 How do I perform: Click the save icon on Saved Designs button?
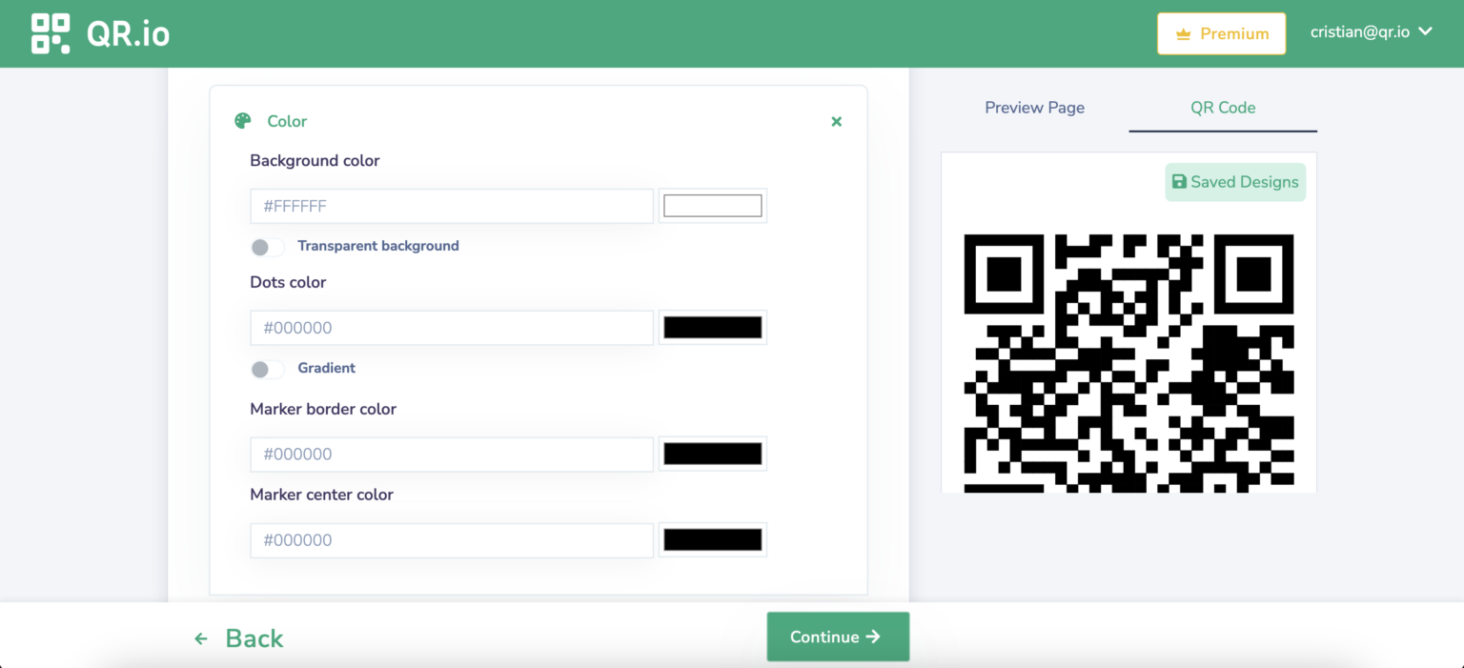point(1182,182)
